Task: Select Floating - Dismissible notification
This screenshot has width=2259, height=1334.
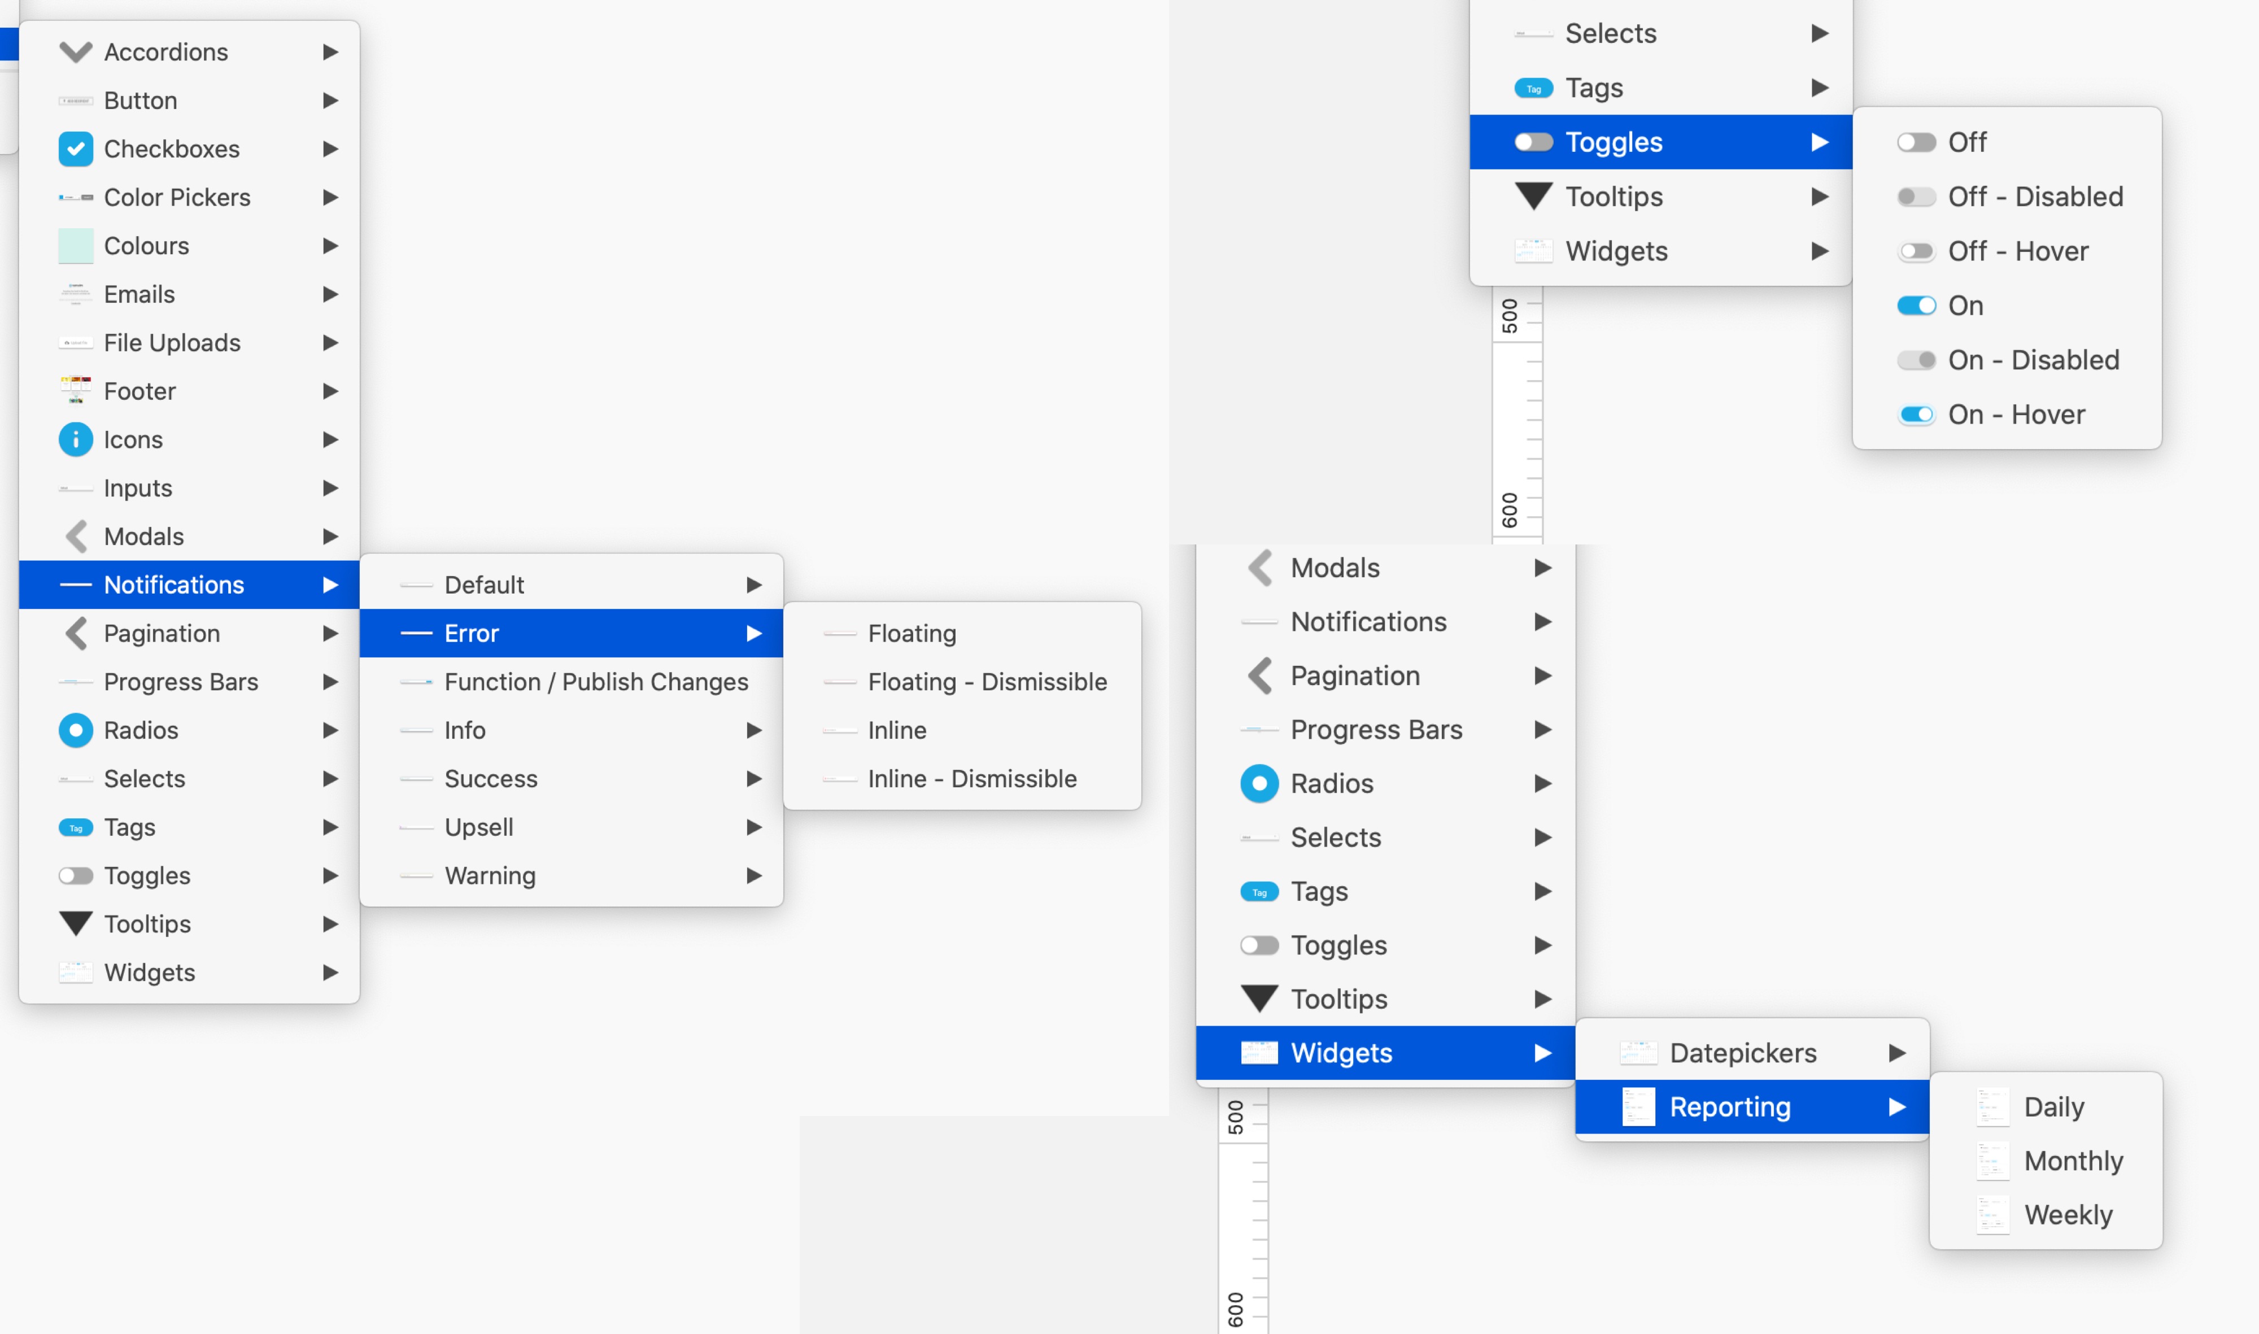Action: pyautogui.click(x=962, y=682)
